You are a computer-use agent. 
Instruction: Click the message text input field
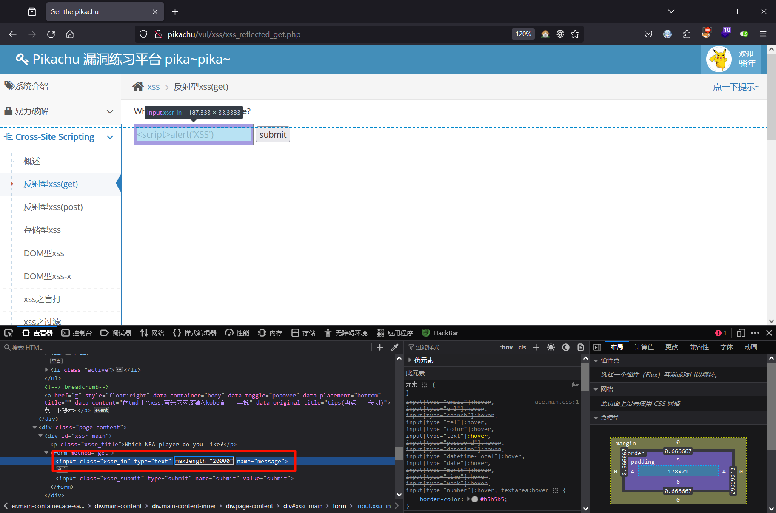(x=194, y=134)
